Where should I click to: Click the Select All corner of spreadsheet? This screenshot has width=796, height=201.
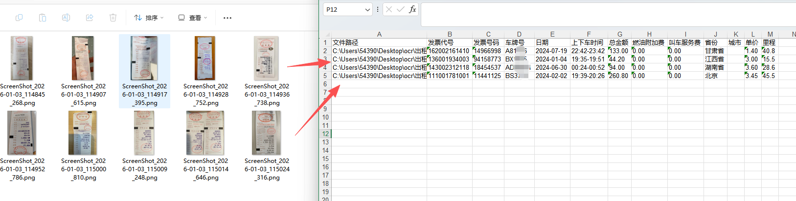pyautogui.click(x=325, y=34)
